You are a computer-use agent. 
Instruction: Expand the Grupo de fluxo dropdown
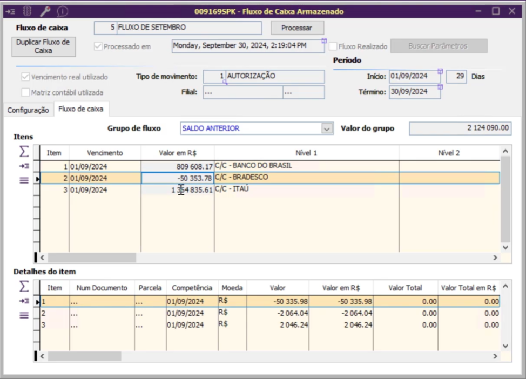pos(326,128)
